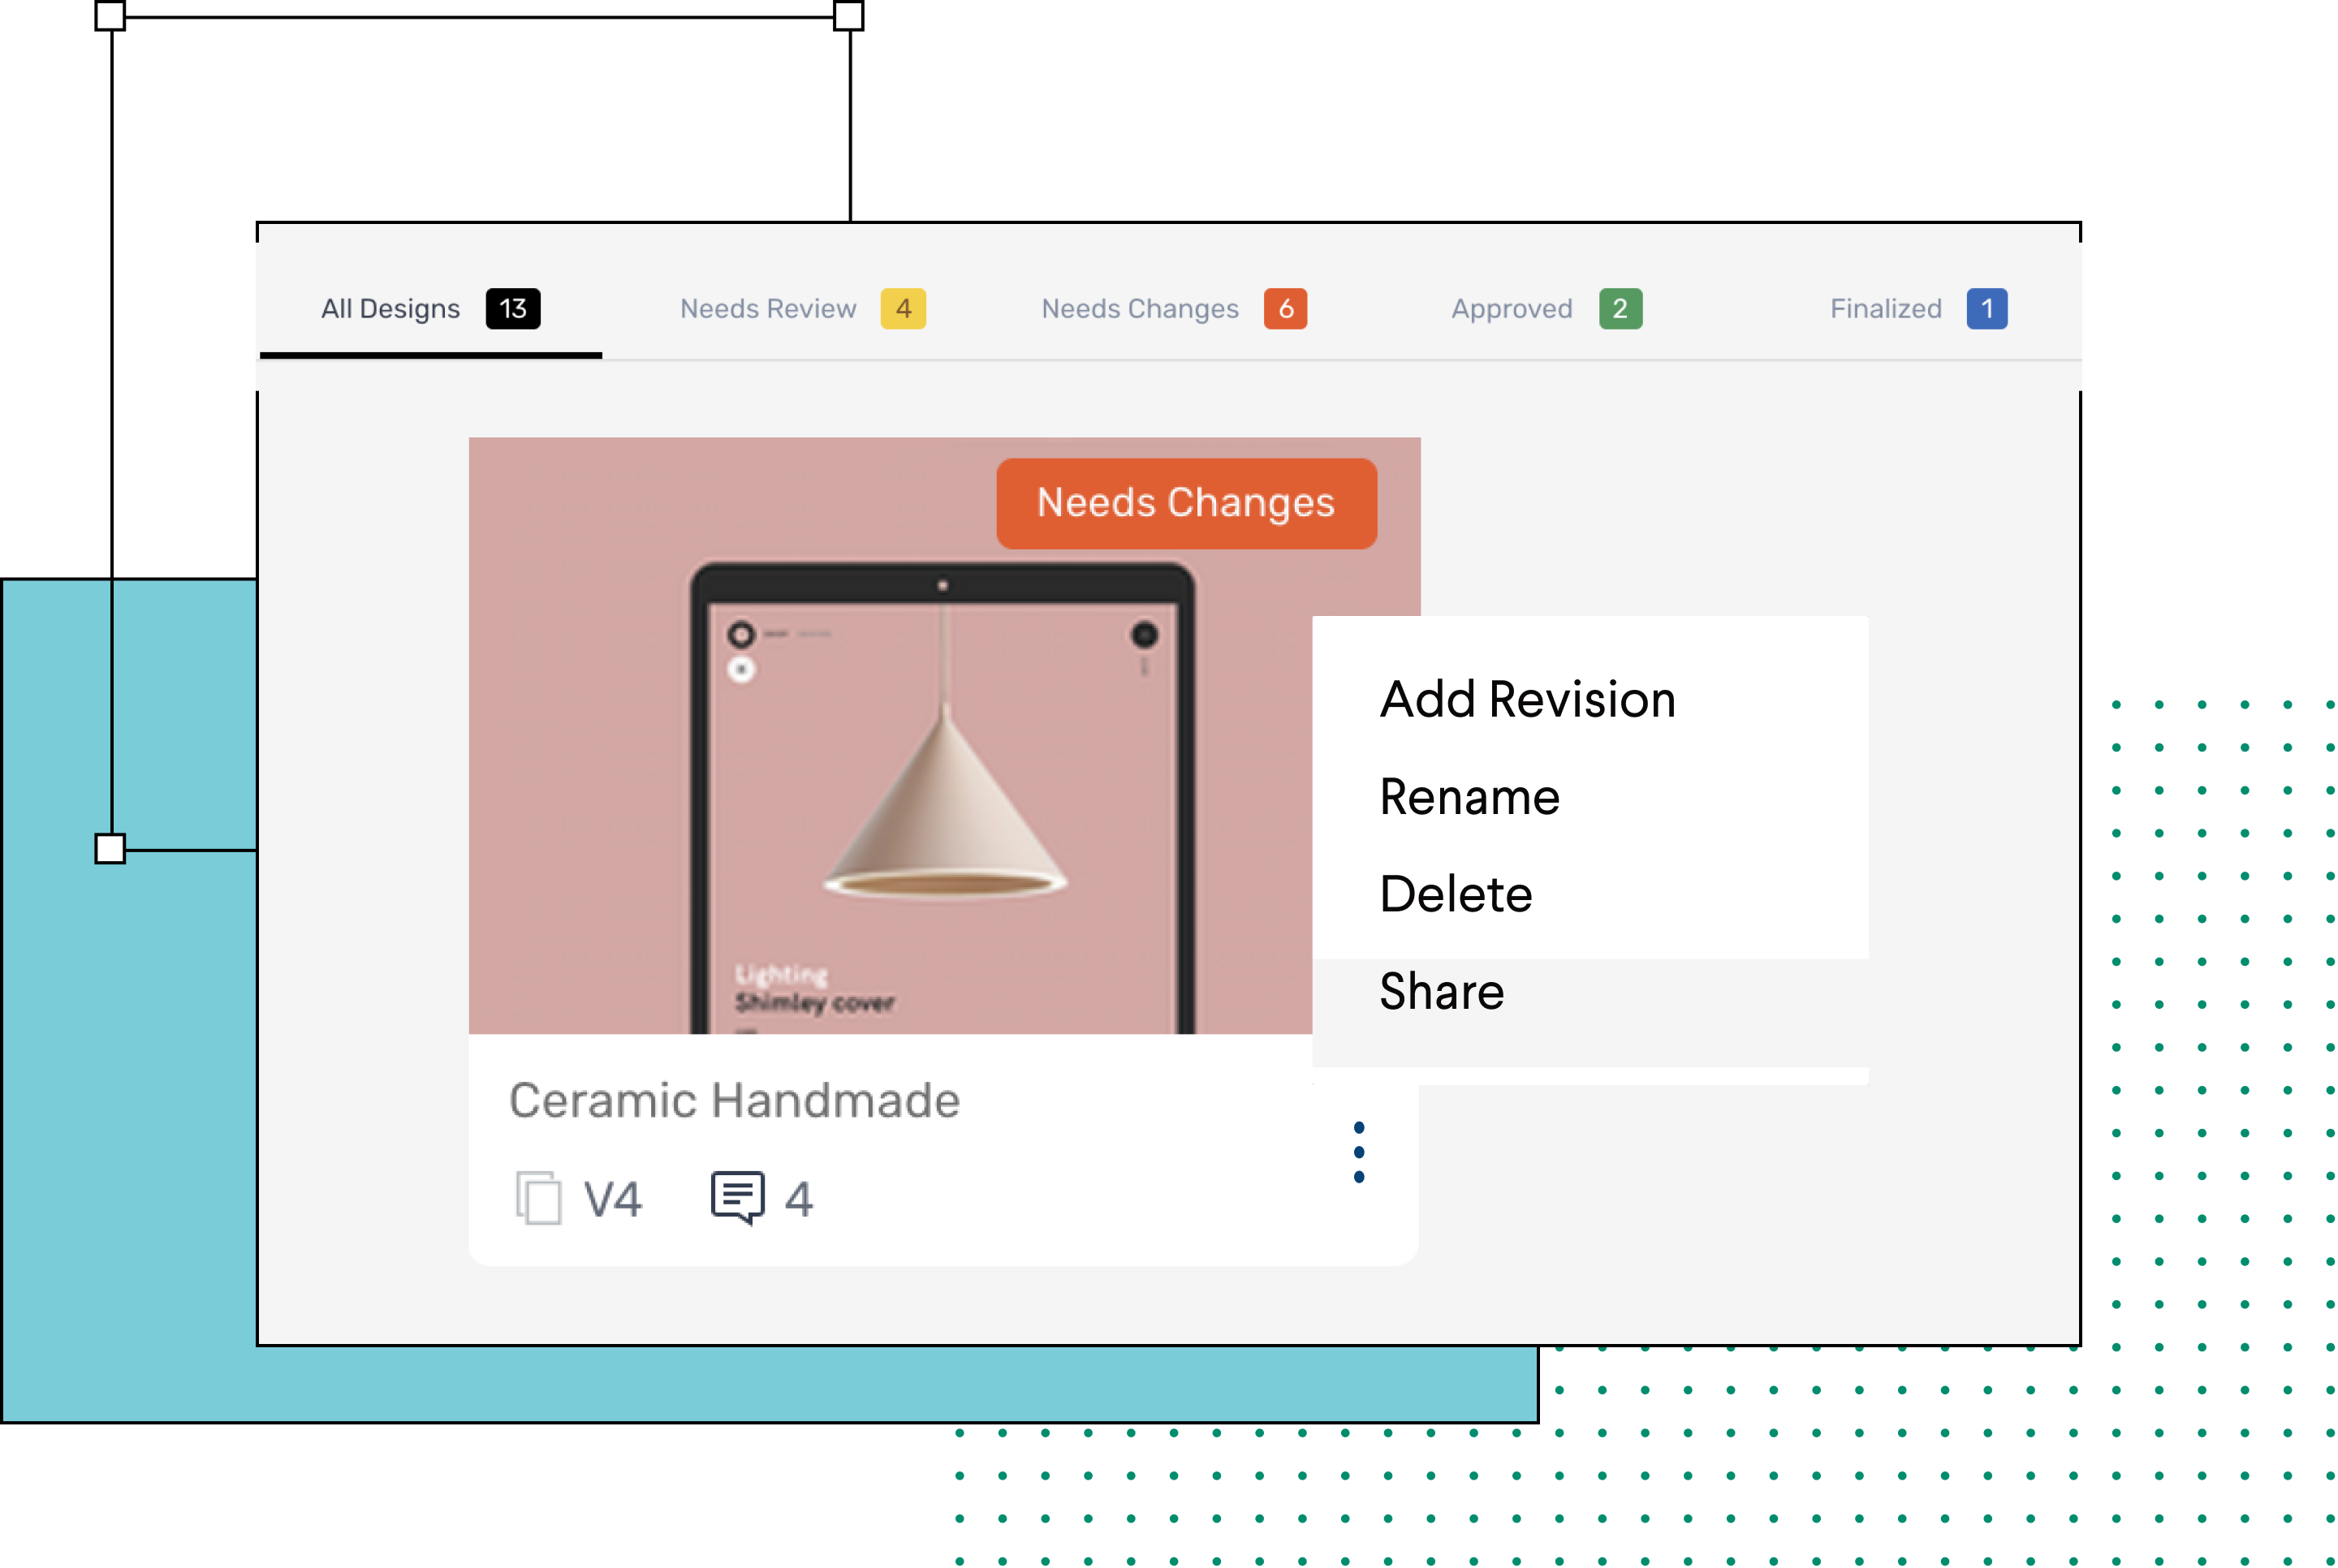Click the orange Needs Changes status button
Image resolution: width=2338 pixels, height=1568 pixels.
1186,503
